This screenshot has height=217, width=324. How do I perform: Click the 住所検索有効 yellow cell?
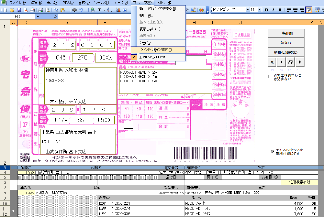[x=299, y=182]
